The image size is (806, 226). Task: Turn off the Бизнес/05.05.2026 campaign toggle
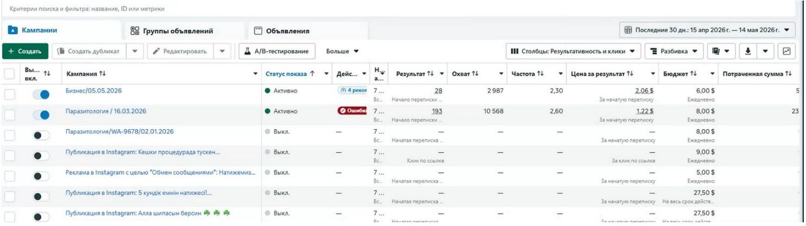tap(41, 95)
